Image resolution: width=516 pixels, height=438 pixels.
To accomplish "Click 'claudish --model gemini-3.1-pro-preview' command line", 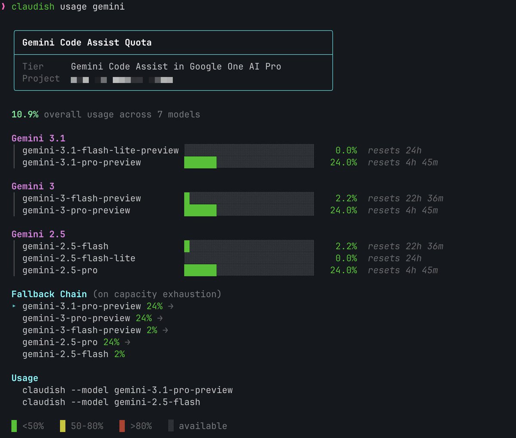I will pos(128,390).
